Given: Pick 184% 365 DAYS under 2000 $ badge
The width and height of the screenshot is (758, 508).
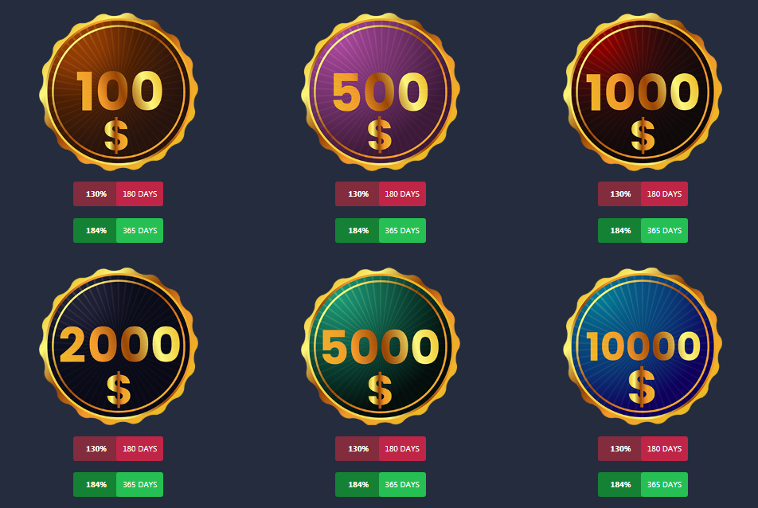Looking at the screenshot, I should [119, 484].
